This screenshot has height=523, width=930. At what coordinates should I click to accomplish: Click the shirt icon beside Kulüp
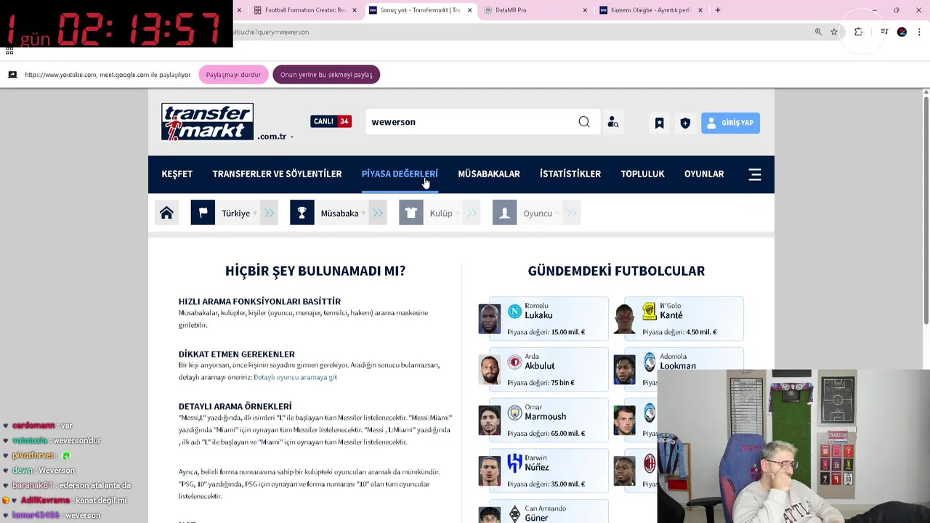tap(411, 213)
